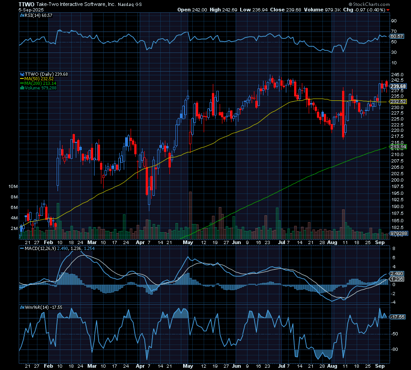Toggle visibility of the MA(200) overlay
Viewport: 411px width, 370px height.
(x=37, y=83)
